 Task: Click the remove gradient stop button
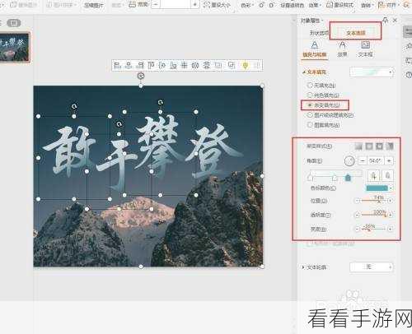387,175
